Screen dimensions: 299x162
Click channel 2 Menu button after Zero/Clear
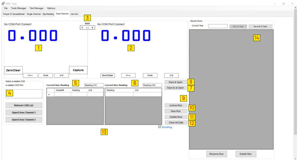point(128,75)
